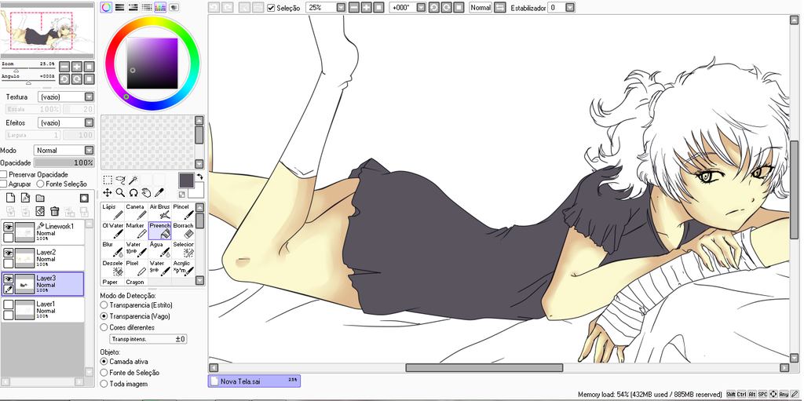The image size is (804, 401).
Task: Click the foreground dark gray color swatch
Action: tap(185, 180)
